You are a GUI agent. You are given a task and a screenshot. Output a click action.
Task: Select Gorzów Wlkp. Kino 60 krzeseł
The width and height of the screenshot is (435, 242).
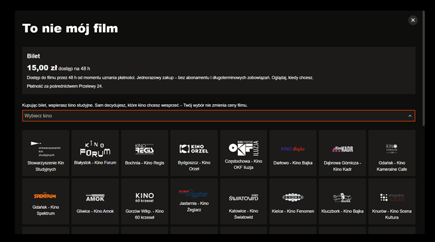click(x=145, y=202)
